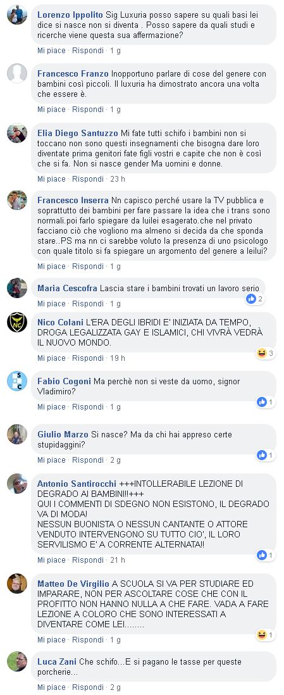The height and width of the screenshot is (695, 284).
Task: Click Antonio Santirocchi's name link
Action: (77, 484)
